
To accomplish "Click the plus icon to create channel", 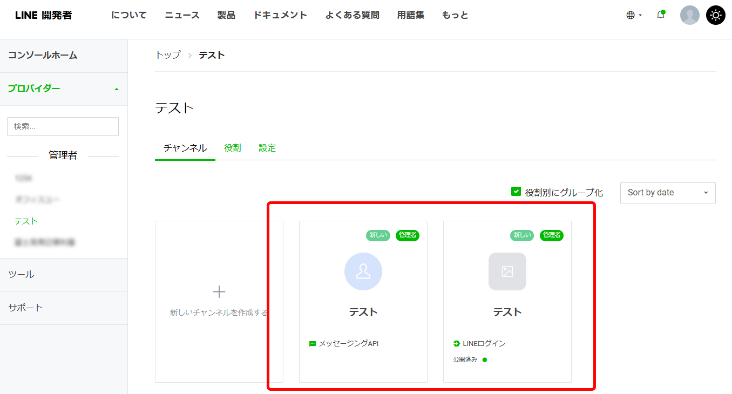I will [219, 292].
